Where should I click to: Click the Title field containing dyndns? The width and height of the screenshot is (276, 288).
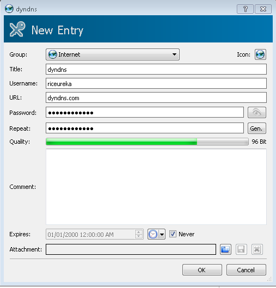(x=156, y=69)
